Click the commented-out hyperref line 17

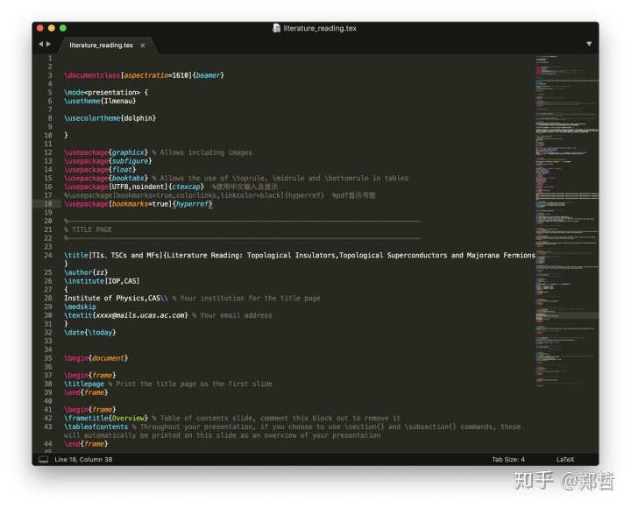[x=220, y=195]
